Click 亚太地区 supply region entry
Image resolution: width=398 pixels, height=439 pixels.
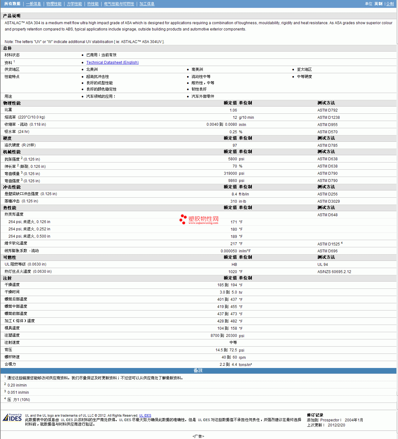click(304, 69)
